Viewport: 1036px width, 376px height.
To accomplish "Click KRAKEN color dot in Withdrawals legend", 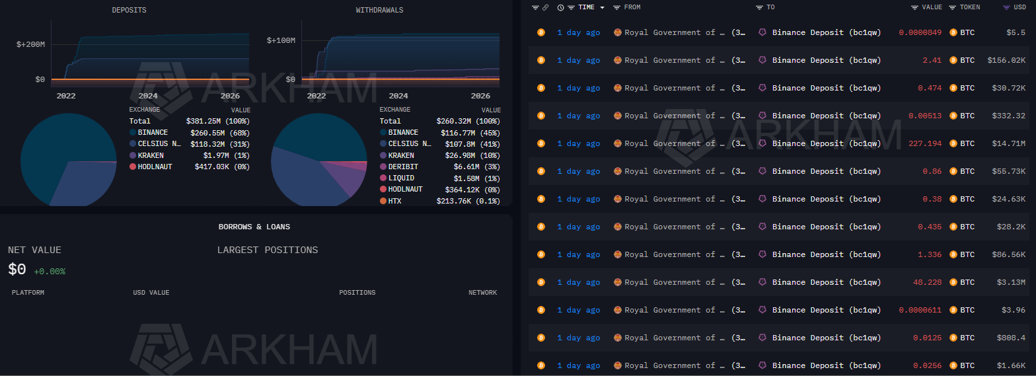I will click(x=383, y=155).
